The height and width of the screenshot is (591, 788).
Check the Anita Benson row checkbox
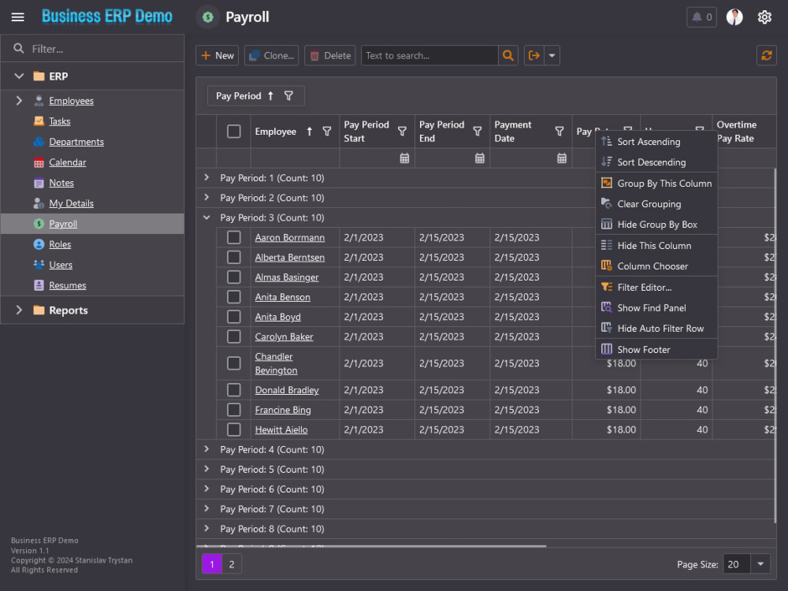click(234, 297)
